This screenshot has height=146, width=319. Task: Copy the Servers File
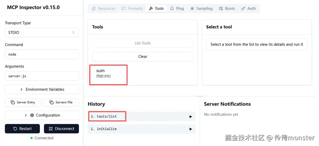(x=61, y=102)
